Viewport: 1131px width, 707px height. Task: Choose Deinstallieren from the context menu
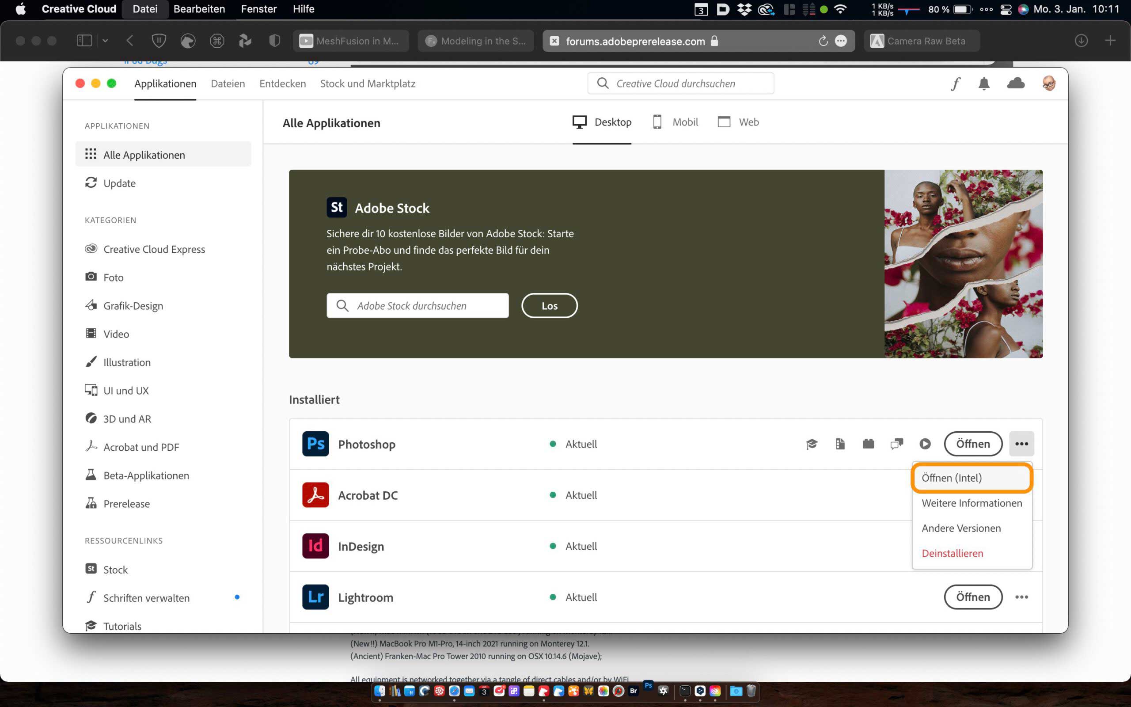(952, 553)
